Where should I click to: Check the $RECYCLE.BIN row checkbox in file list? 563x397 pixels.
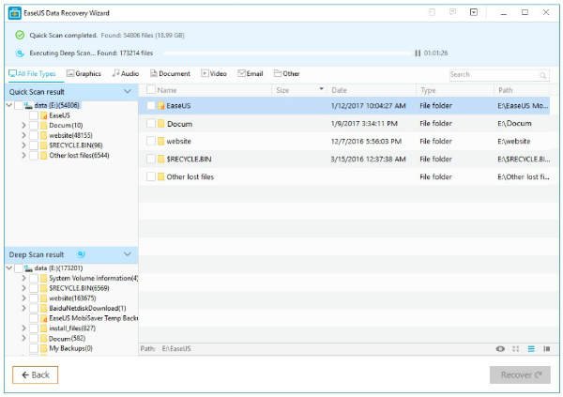pyautogui.click(x=151, y=159)
